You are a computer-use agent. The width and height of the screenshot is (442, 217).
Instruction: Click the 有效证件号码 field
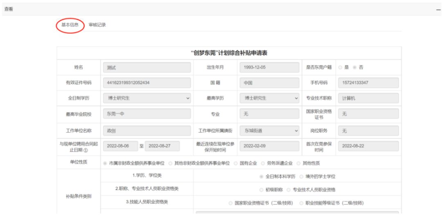pyautogui.click(x=147, y=83)
